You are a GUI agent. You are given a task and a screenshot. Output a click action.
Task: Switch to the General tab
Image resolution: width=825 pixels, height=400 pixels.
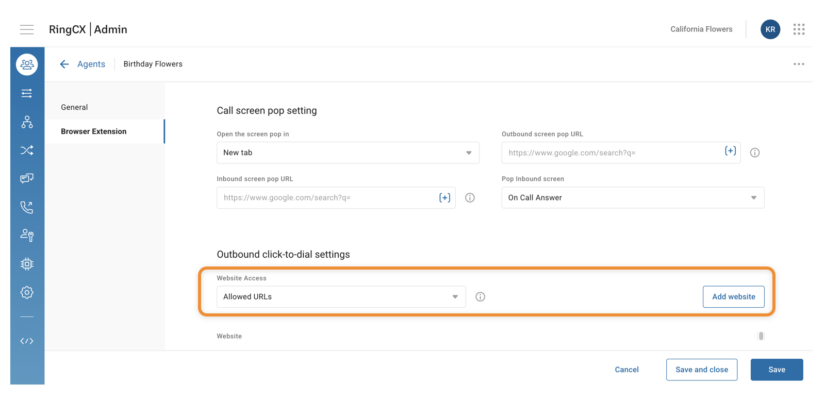point(74,107)
